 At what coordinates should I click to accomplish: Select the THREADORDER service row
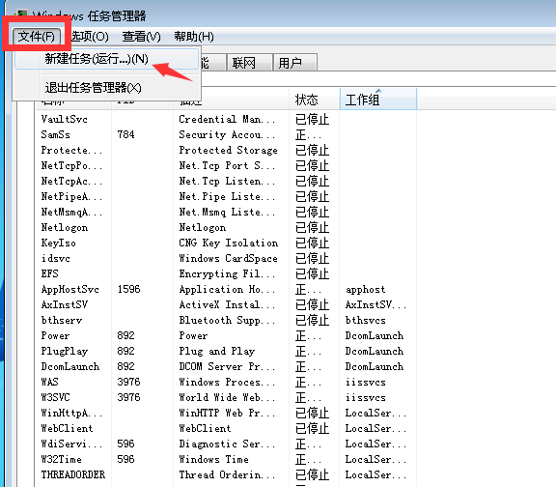226,474
